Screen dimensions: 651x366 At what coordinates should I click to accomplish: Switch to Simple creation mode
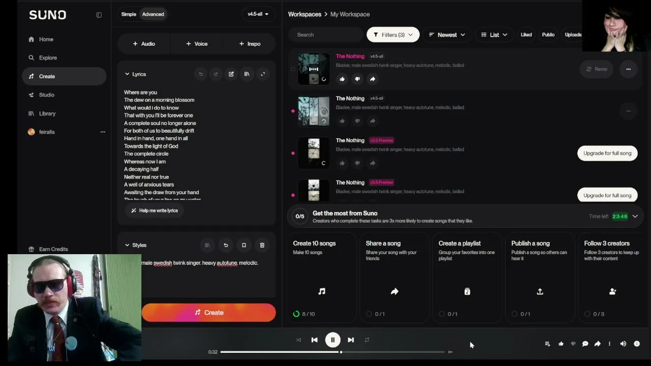pos(129,14)
